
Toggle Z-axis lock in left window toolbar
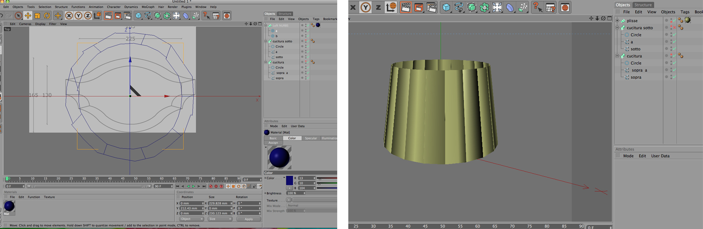pyautogui.click(x=88, y=16)
